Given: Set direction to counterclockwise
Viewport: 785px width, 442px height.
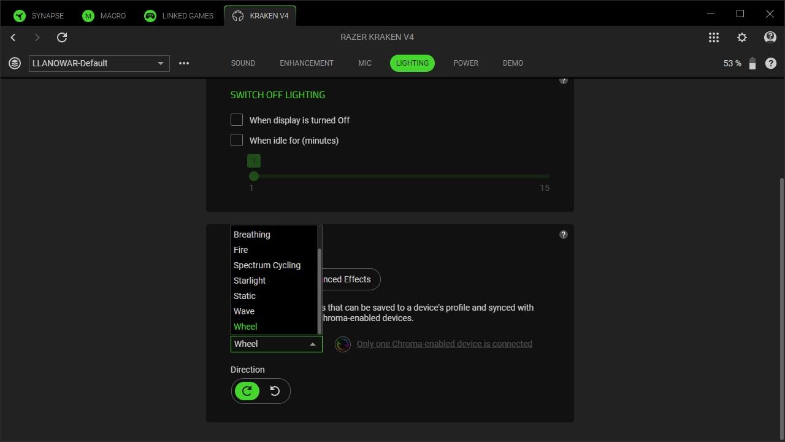Looking at the screenshot, I should tap(275, 391).
